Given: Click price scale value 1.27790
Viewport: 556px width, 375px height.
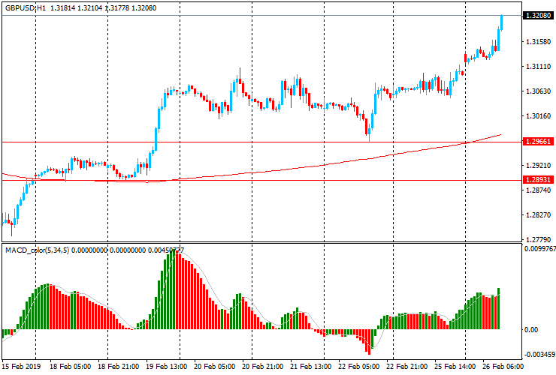Looking at the screenshot, I should [538, 240].
